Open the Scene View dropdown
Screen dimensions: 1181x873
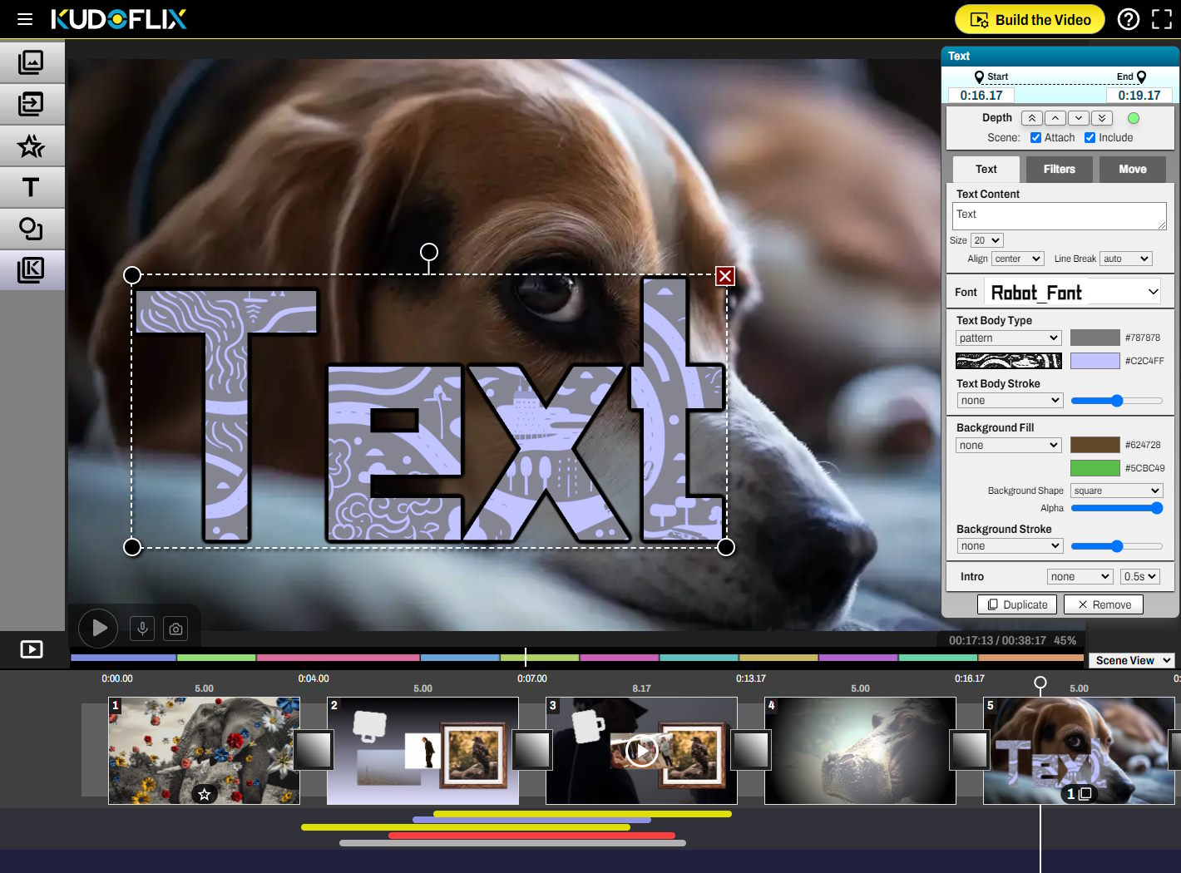pyautogui.click(x=1133, y=660)
